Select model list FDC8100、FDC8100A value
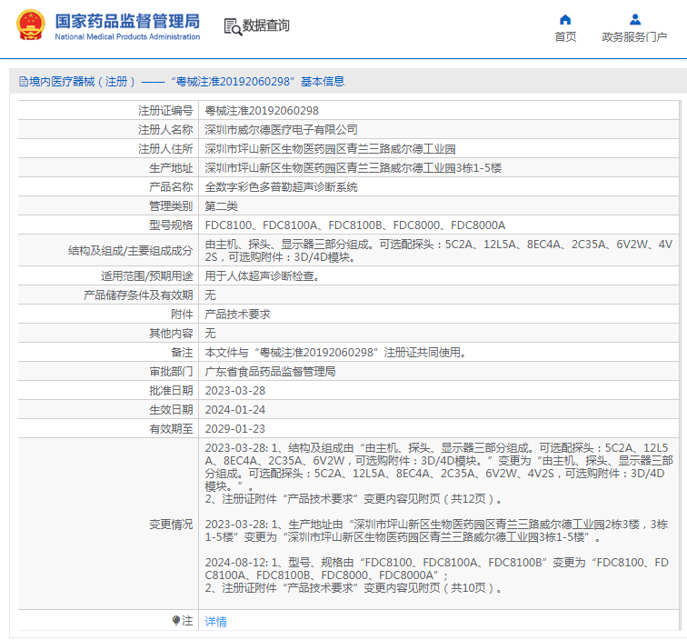687x640 pixels. 355,225
